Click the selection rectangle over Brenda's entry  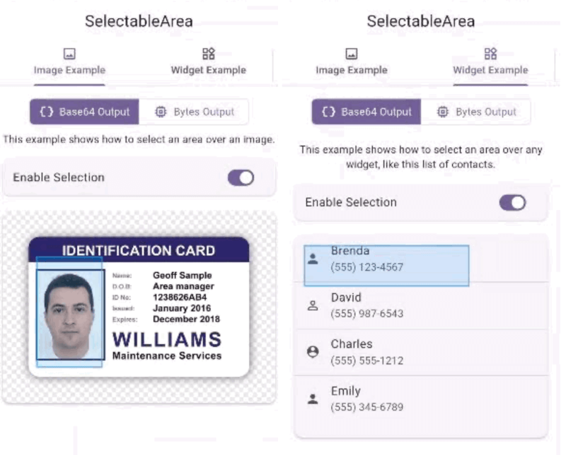point(386,265)
